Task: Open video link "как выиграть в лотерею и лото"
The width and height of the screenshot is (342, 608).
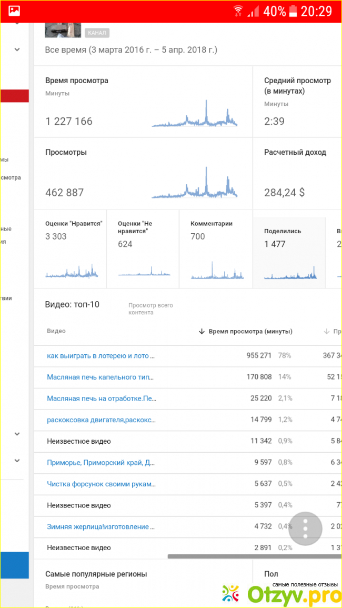Action: tap(100, 356)
